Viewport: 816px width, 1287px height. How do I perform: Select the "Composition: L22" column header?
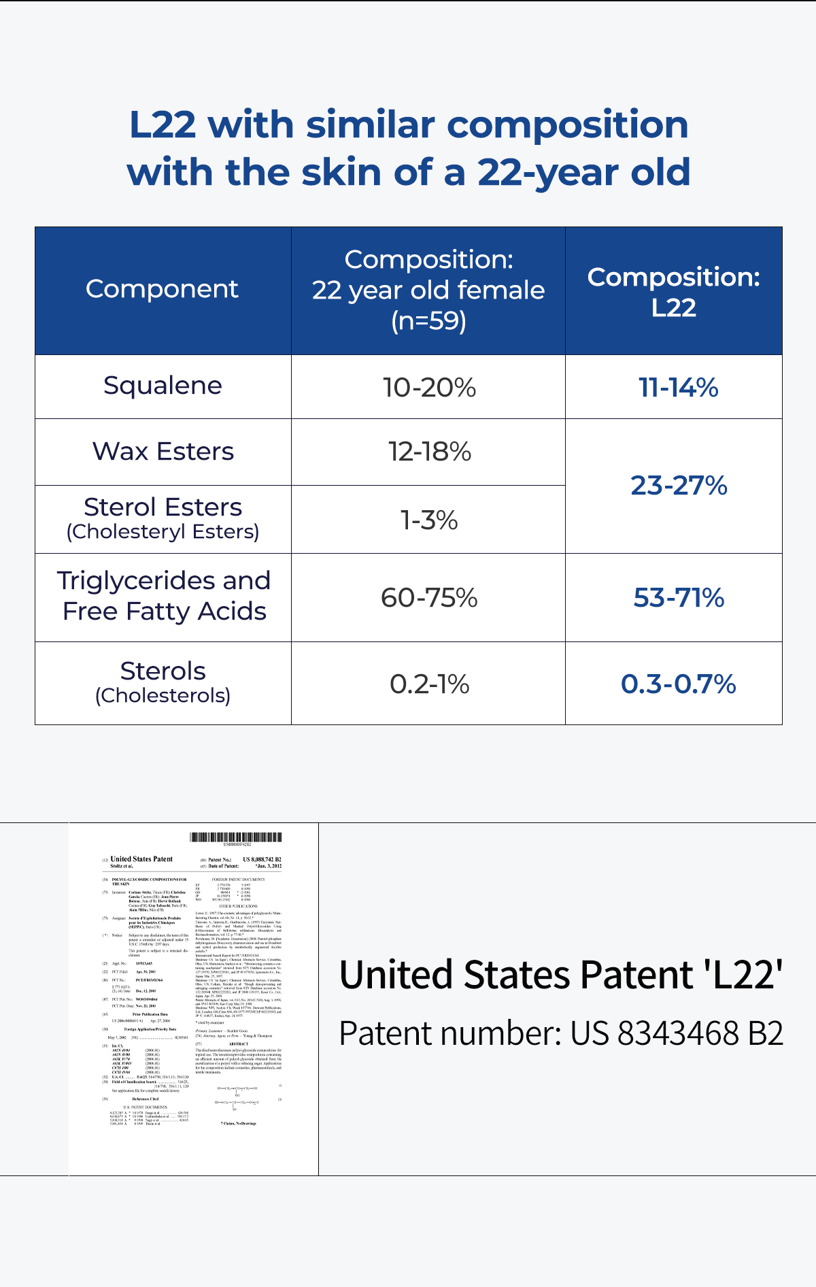click(x=673, y=291)
